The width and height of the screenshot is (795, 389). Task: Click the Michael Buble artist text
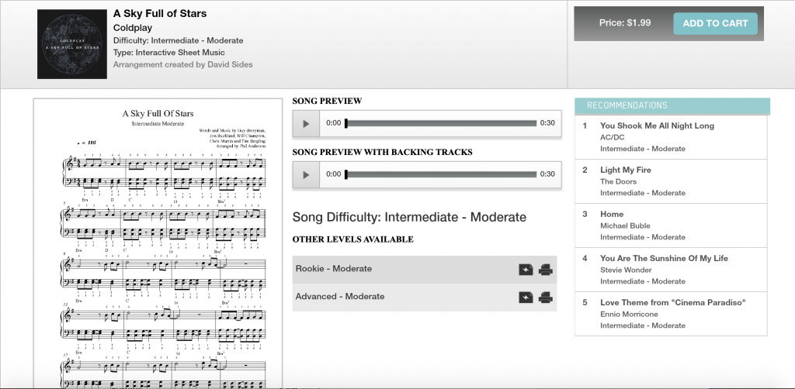point(625,225)
